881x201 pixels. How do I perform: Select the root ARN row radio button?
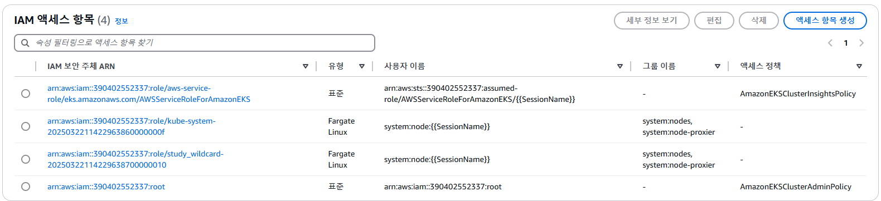click(26, 187)
